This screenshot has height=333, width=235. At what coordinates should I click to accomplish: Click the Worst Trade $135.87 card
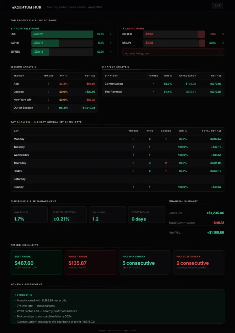tap(90, 262)
